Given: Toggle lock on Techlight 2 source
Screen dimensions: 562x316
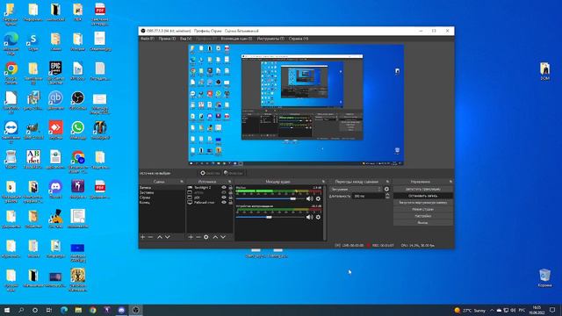Looking at the screenshot, I should tap(230, 187).
